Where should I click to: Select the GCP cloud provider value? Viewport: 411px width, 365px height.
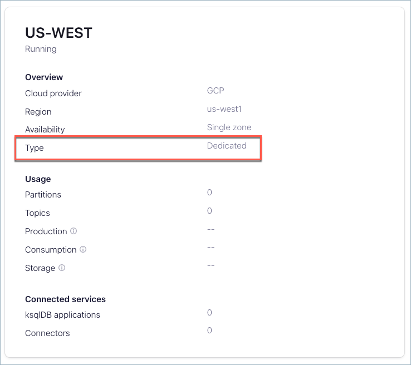[x=216, y=91]
